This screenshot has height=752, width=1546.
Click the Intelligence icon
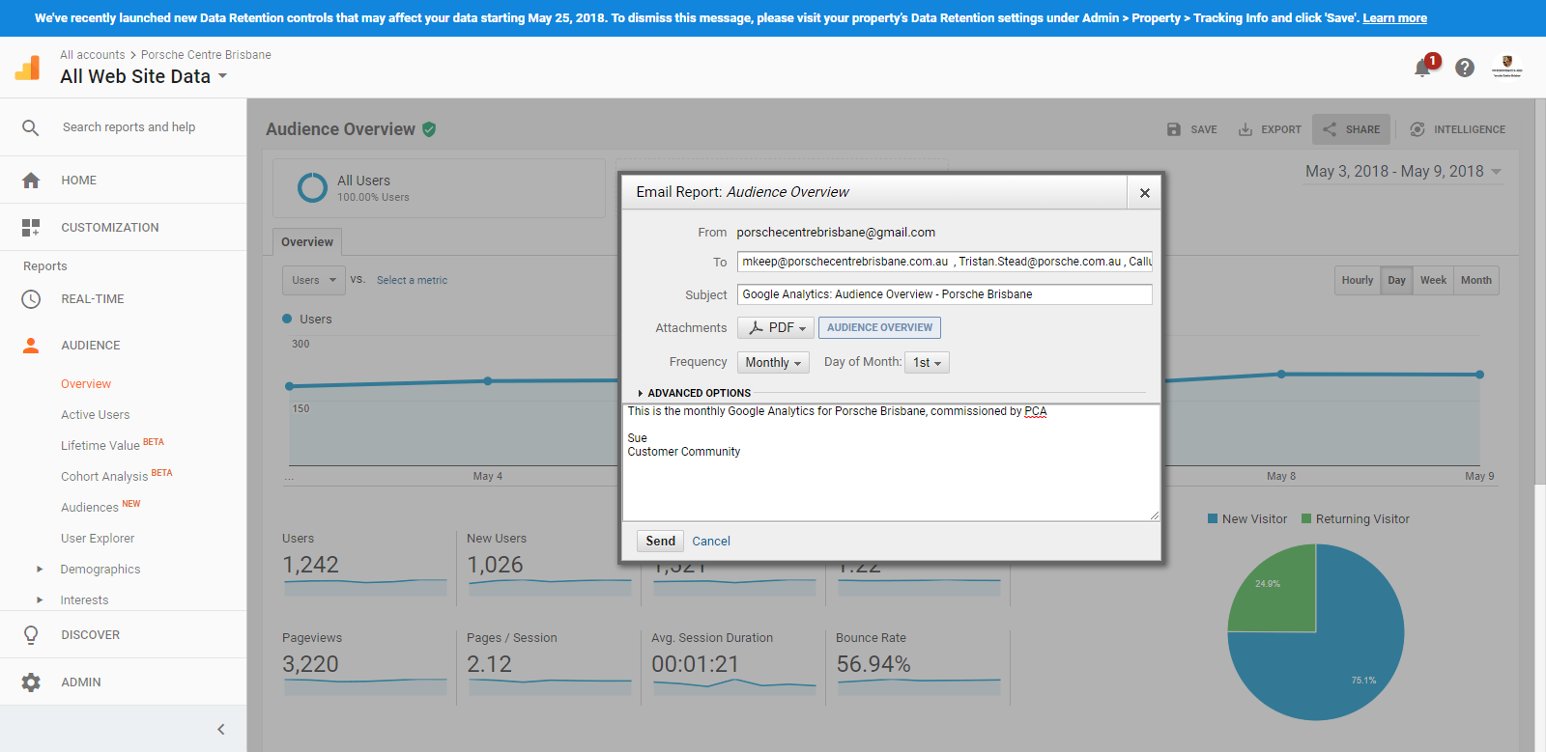click(1417, 129)
